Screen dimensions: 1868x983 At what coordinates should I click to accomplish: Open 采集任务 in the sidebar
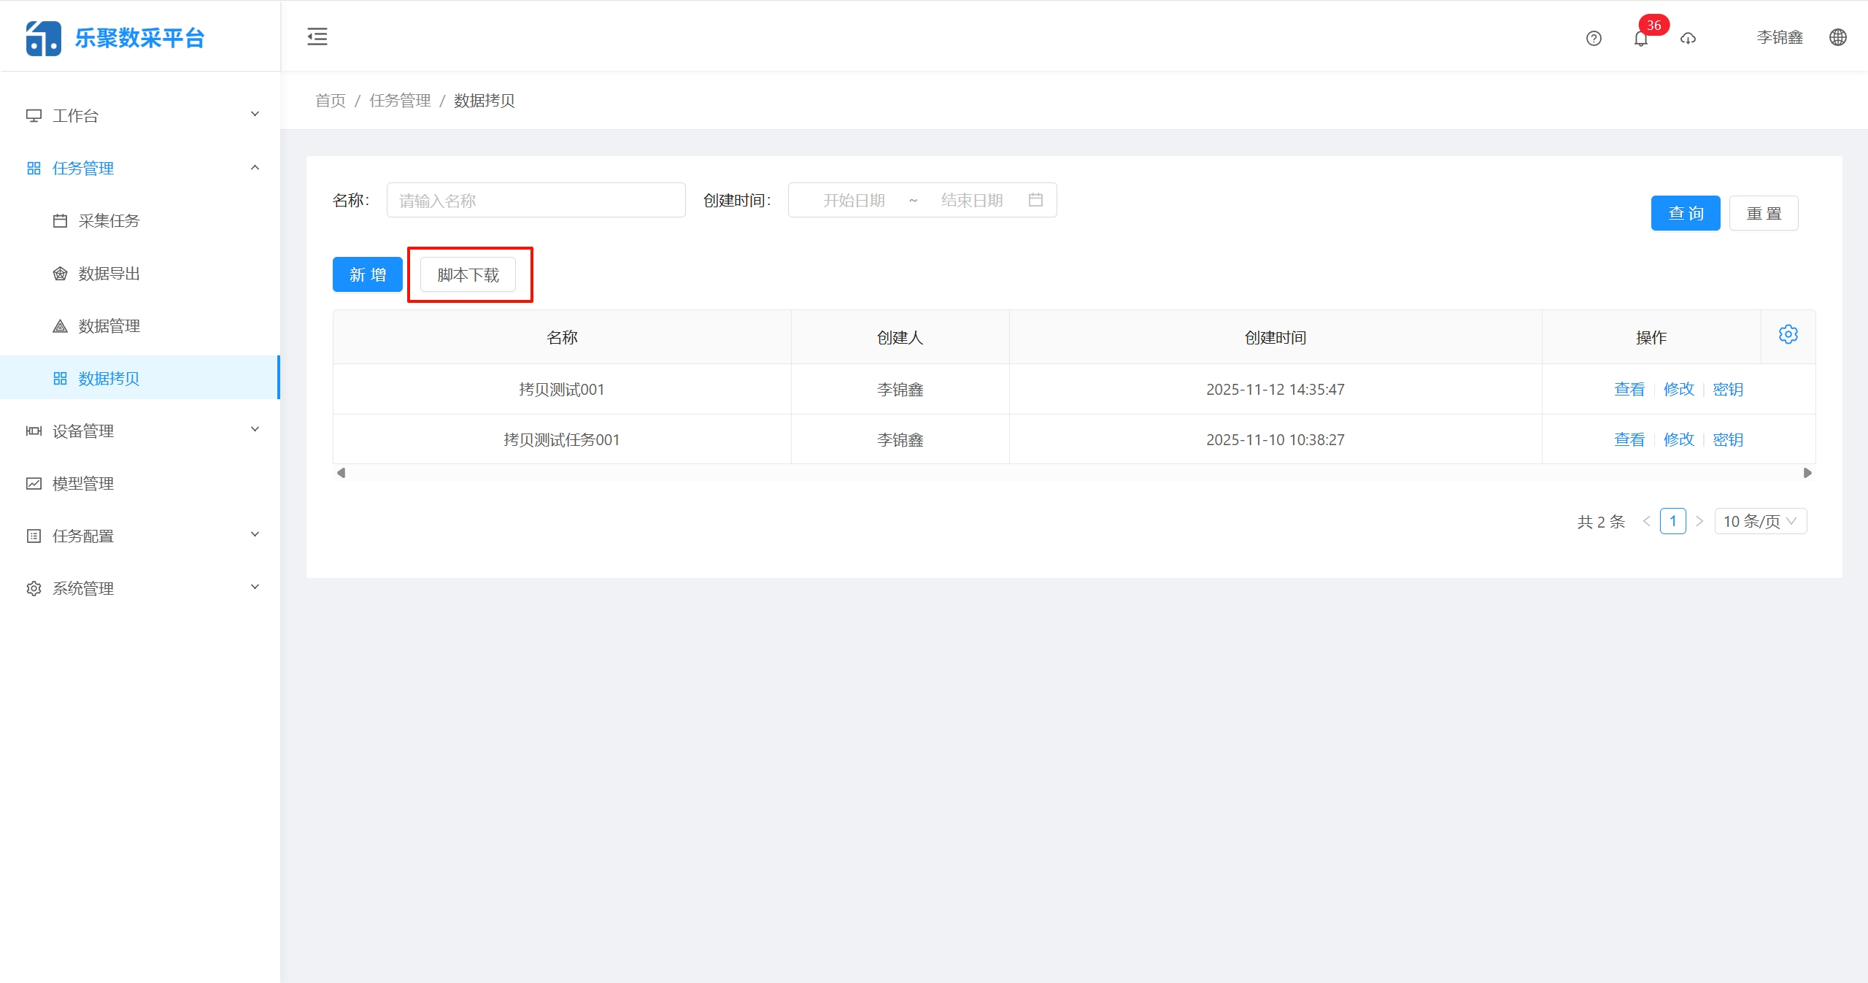click(109, 220)
